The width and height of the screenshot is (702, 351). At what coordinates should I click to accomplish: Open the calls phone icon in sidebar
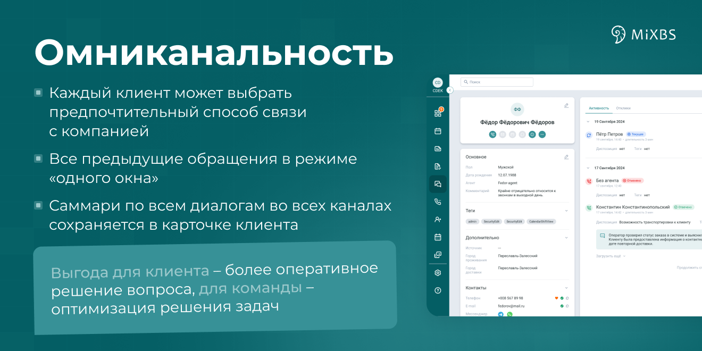pos(438,202)
